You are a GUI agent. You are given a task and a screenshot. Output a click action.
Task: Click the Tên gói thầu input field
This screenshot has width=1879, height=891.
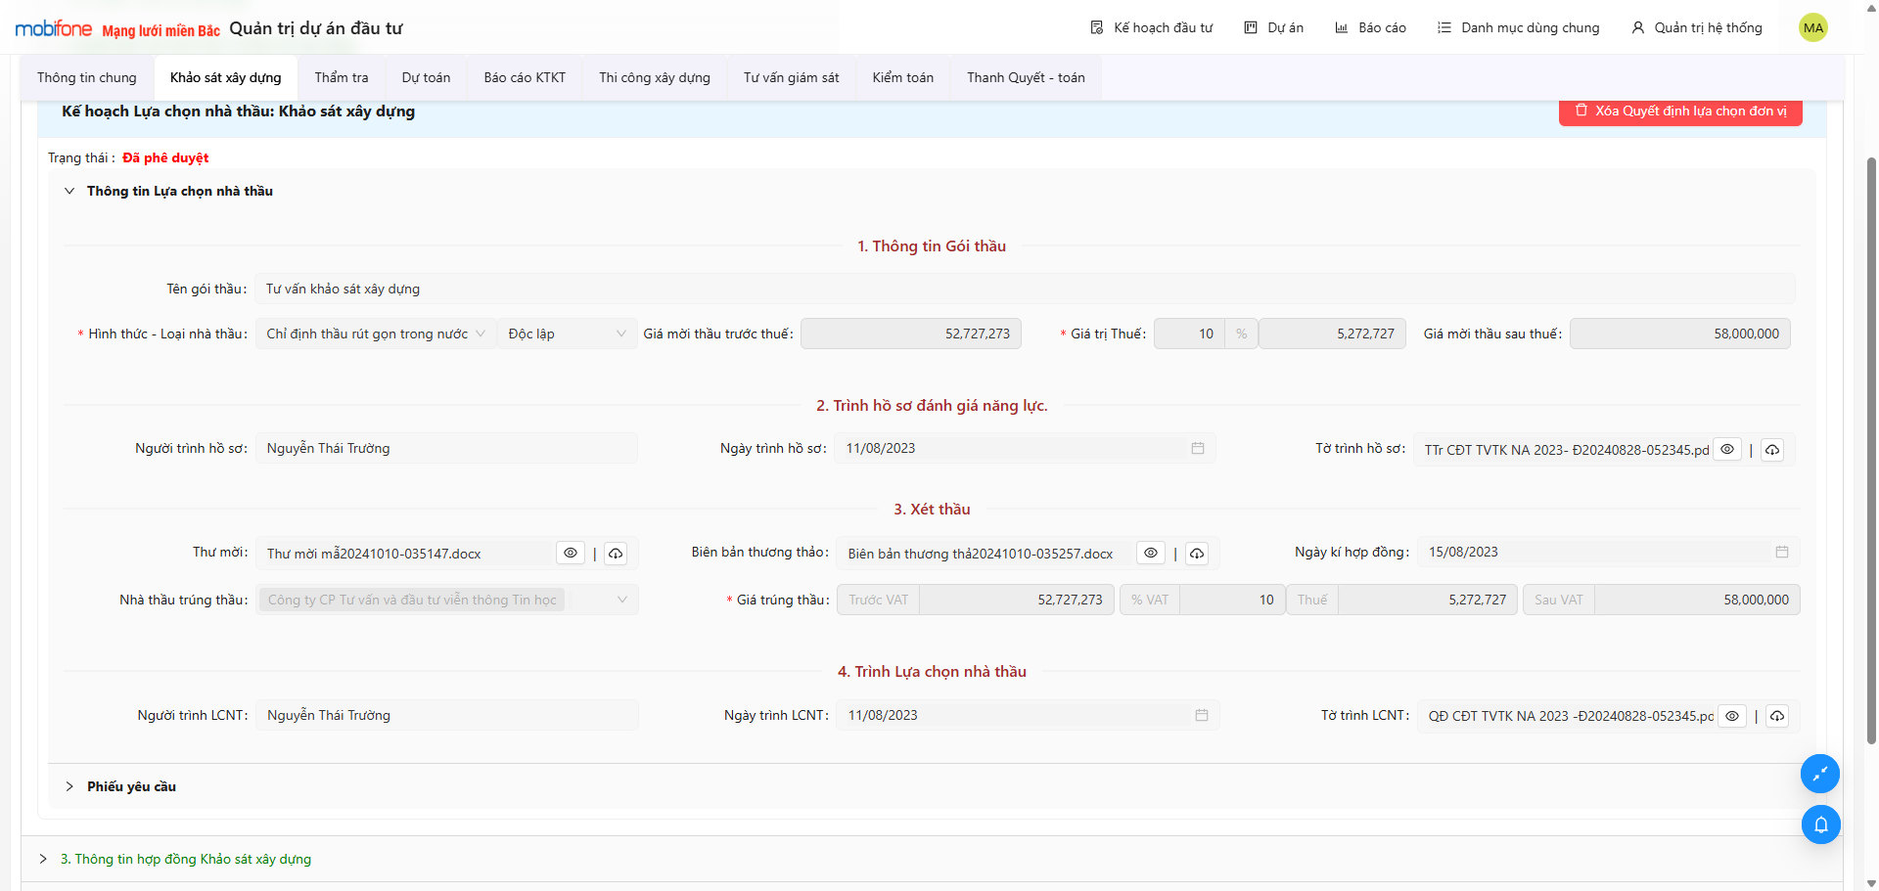[x=1024, y=289]
